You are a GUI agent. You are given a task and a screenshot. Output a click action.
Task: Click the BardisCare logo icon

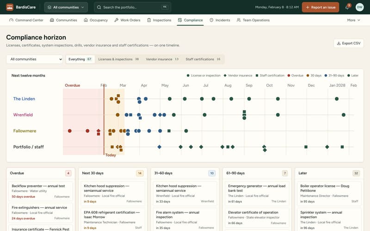(x=10, y=7)
